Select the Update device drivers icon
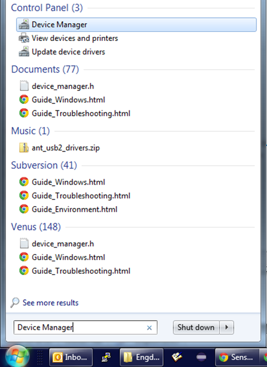267x367 pixels. coord(24,52)
